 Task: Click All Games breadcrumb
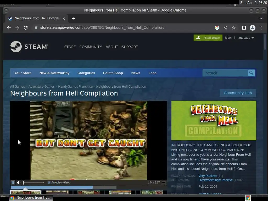tap(18, 86)
